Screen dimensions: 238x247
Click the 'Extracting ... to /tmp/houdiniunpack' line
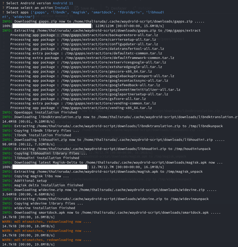pyautogui.click(x=106, y=149)
